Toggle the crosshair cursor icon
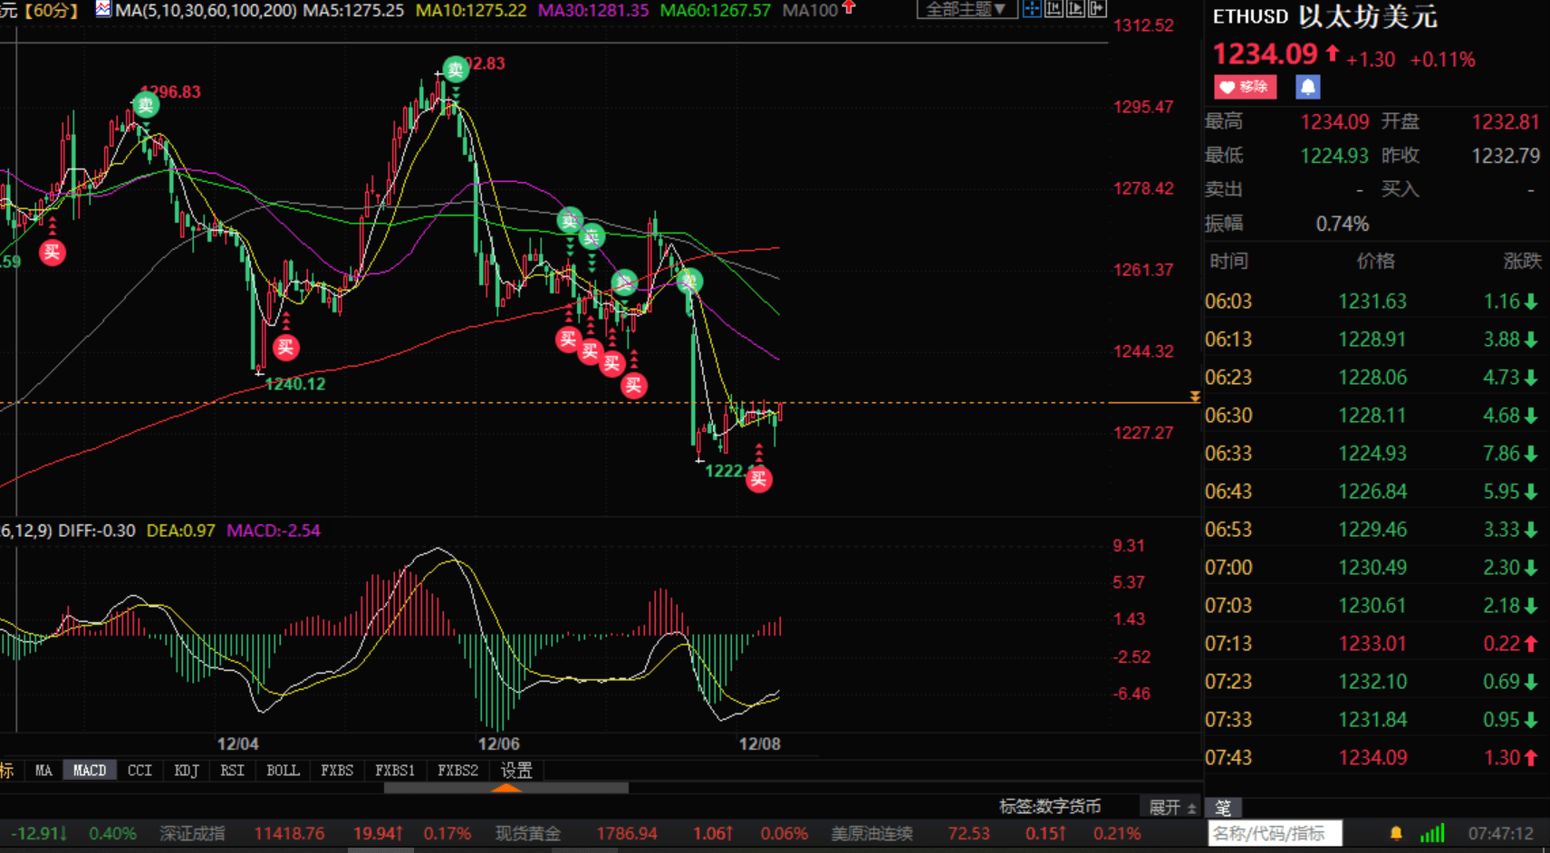Screen dimensions: 1550x853 click(1032, 9)
